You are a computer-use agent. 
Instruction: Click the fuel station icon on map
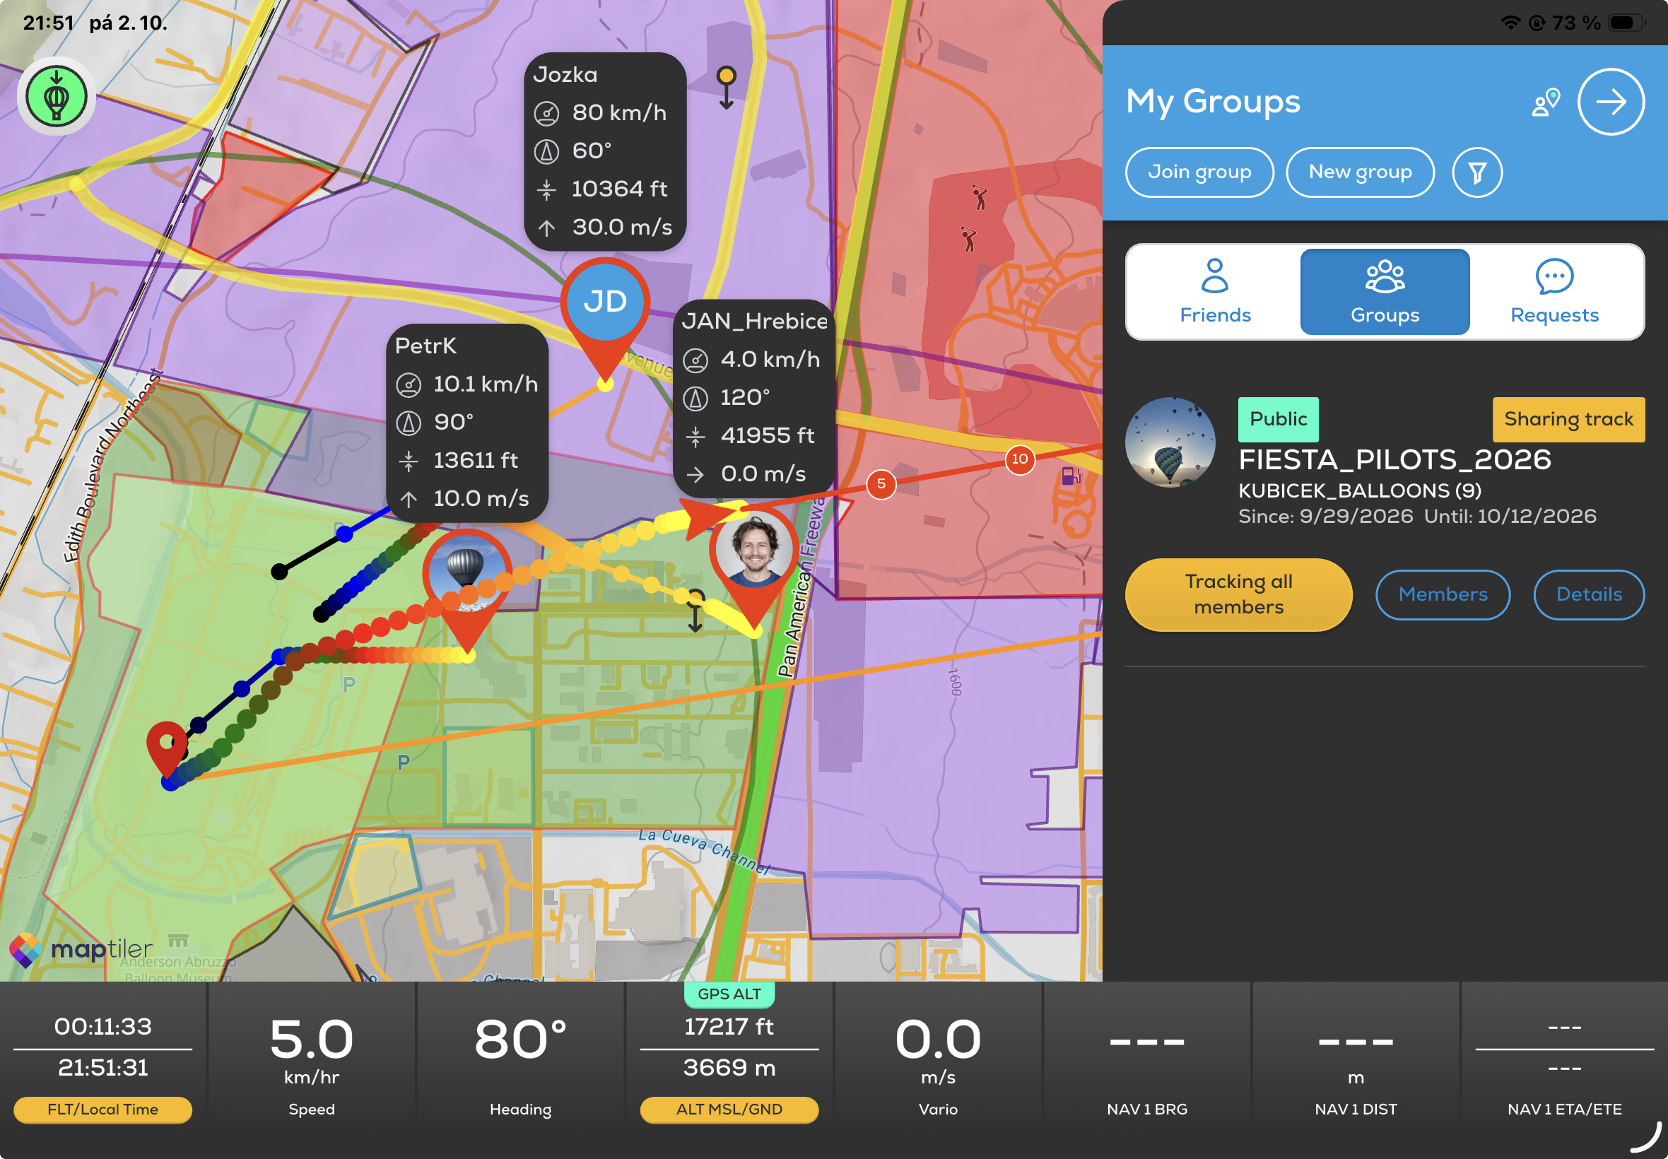[1071, 476]
